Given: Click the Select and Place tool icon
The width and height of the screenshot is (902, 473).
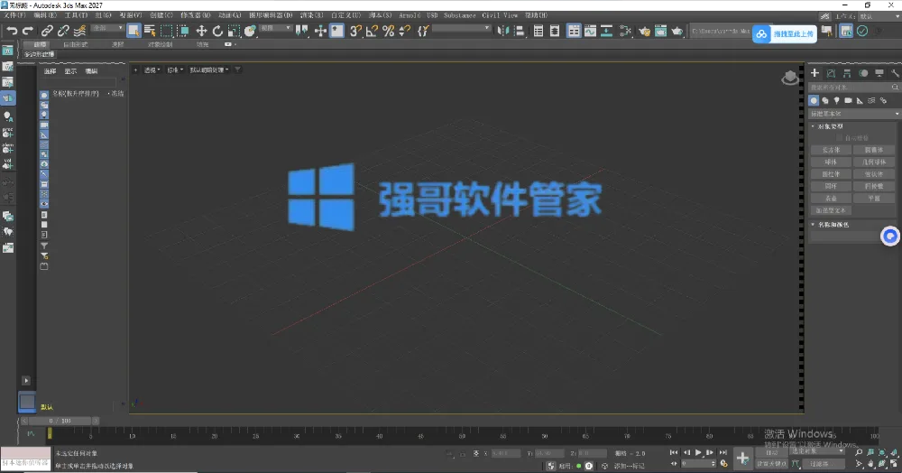Looking at the screenshot, I should pyautogui.click(x=250, y=31).
